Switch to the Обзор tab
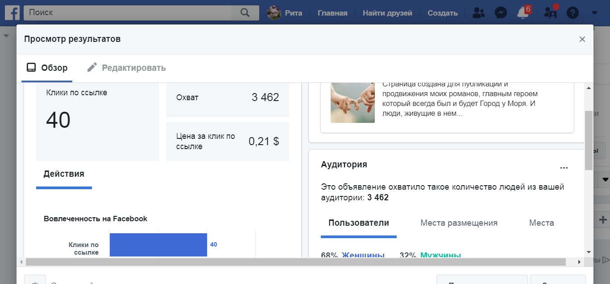 coord(47,68)
